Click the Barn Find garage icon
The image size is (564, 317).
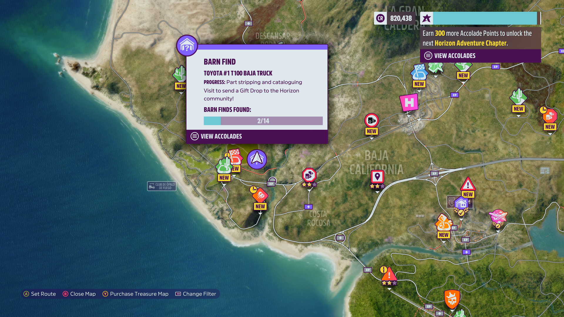187,45
